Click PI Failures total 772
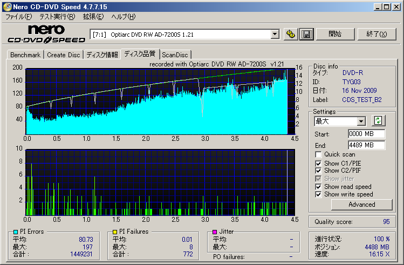 coord(188,254)
